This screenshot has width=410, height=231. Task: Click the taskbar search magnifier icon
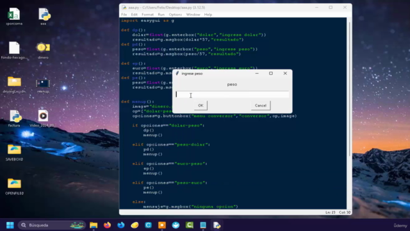point(24,225)
